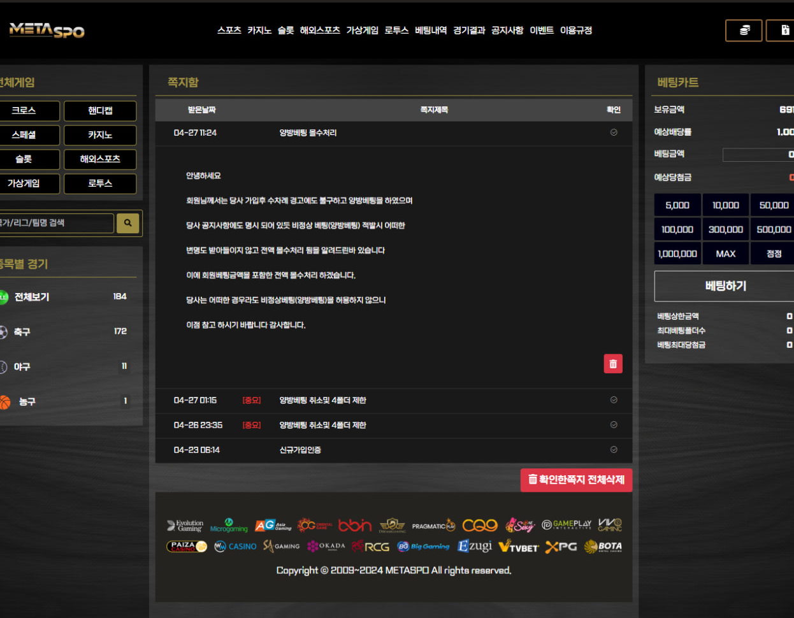This screenshot has height=618, width=794.
Task: Click the red trash delete icon
Action: pyautogui.click(x=613, y=364)
